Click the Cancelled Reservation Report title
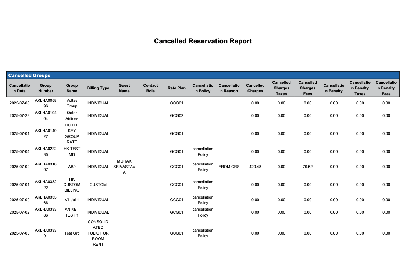This screenshot has width=407, height=271. [x=203, y=41]
